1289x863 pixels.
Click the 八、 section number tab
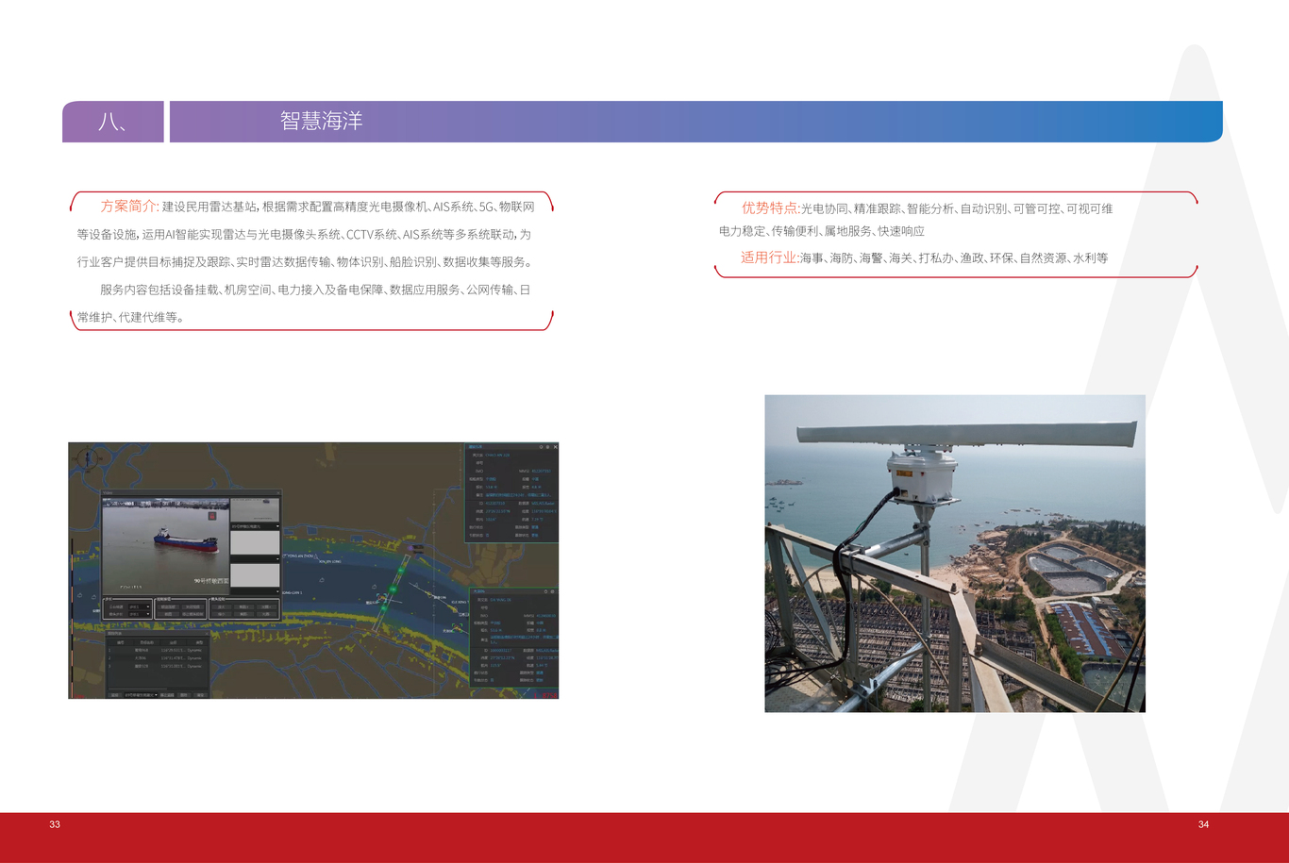point(112,122)
